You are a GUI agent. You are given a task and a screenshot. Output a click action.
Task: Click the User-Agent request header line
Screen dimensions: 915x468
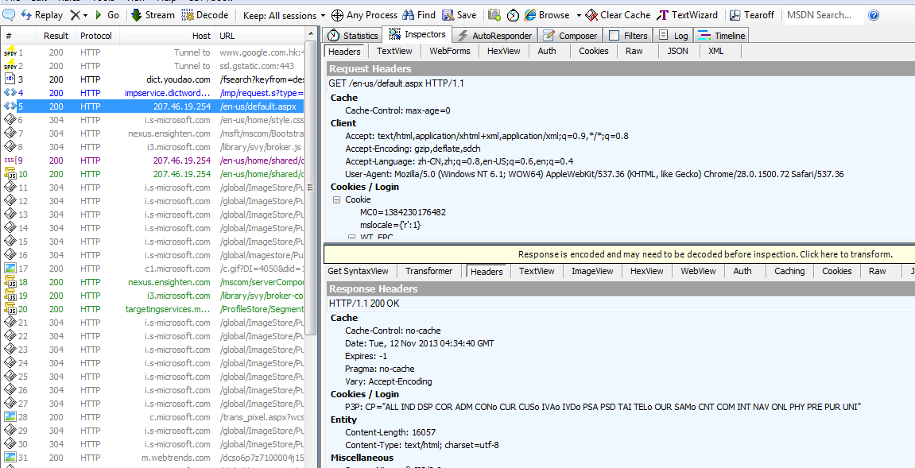click(594, 174)
